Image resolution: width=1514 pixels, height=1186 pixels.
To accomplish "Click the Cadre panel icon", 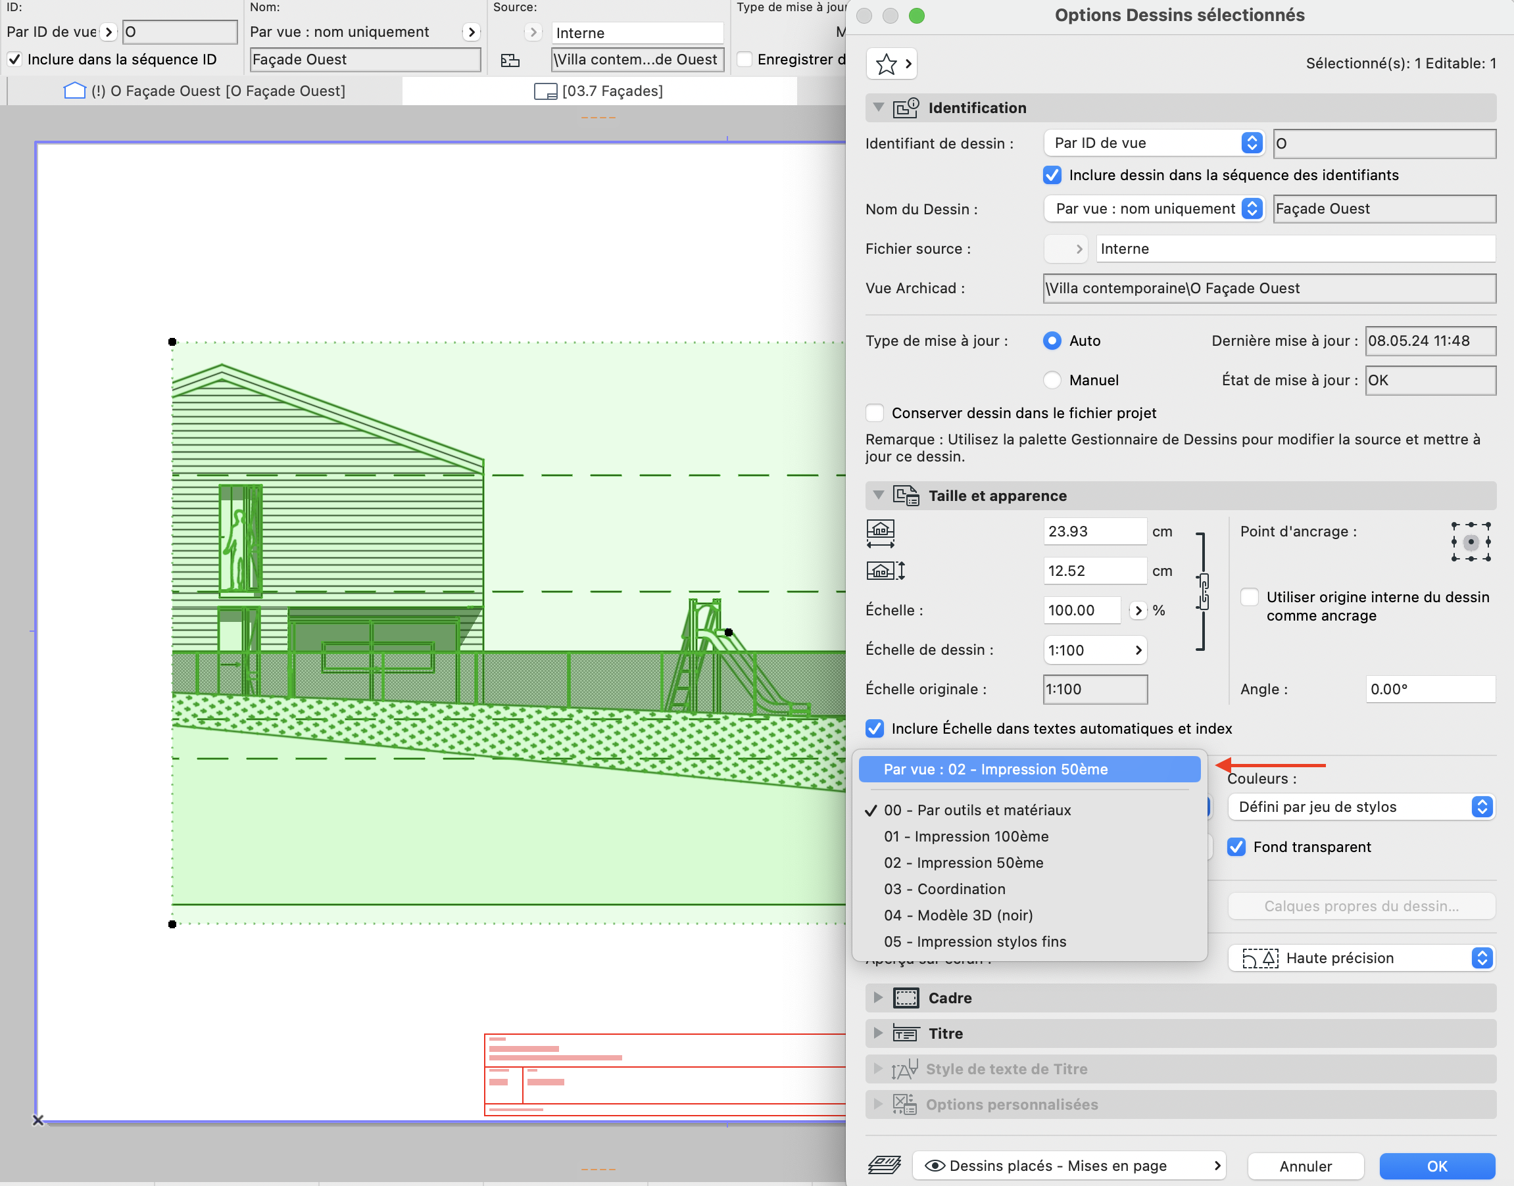I will pos(906,998).
